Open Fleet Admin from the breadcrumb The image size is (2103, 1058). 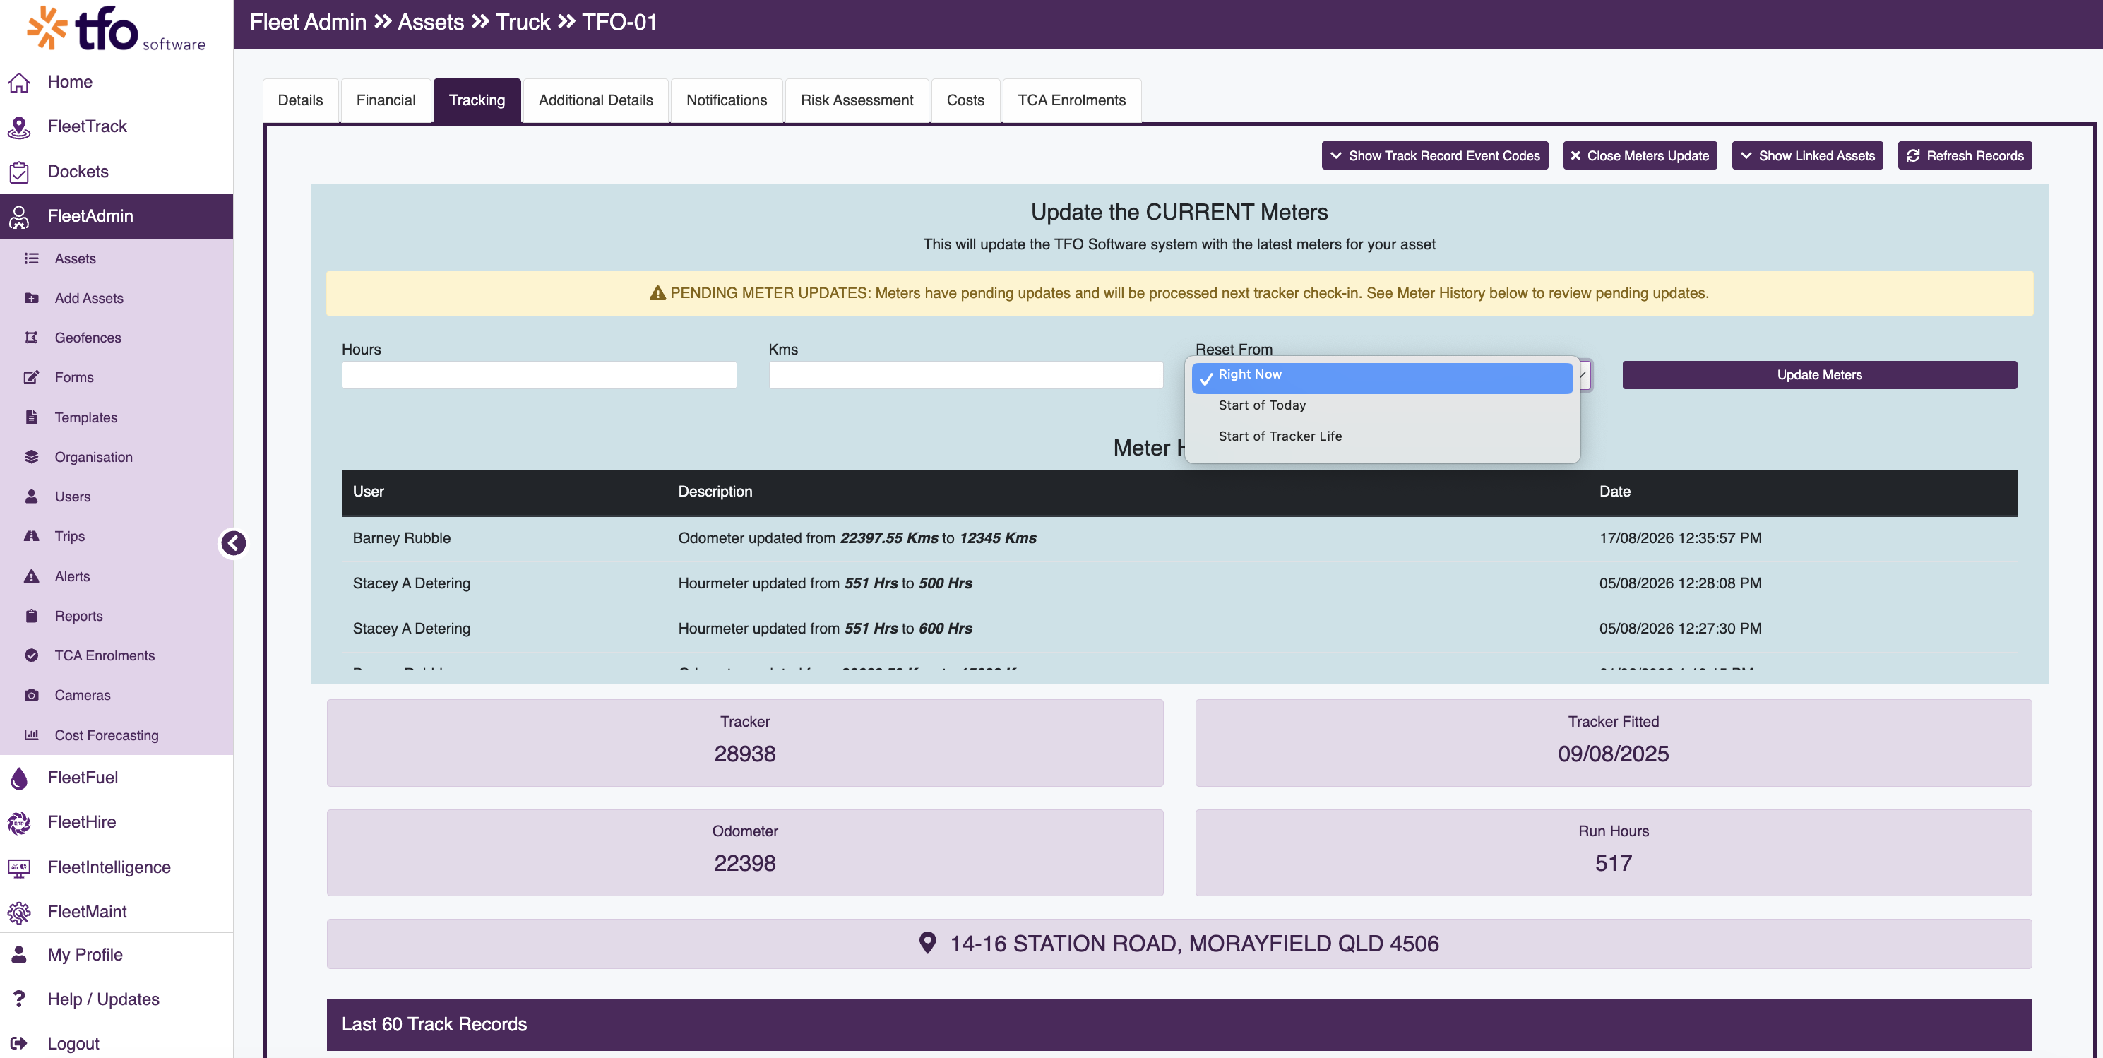(308, 22)
